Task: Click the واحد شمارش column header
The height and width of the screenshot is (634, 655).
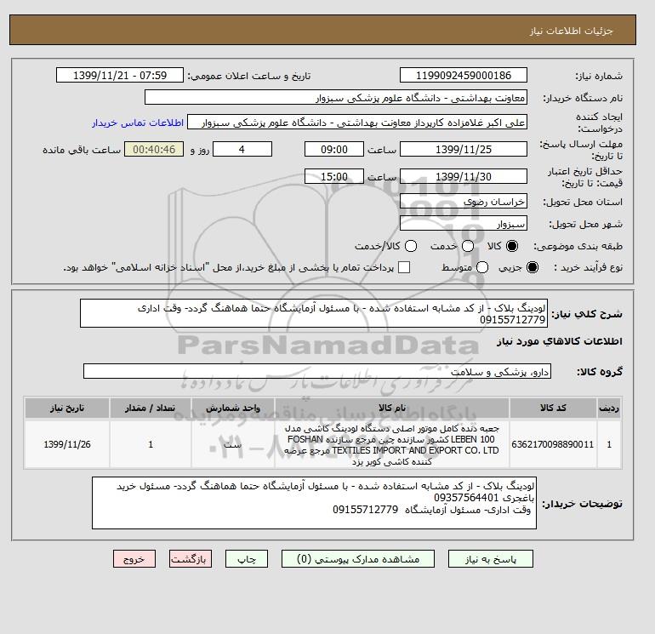Action: pyautogui.click(x=233, y=408)
